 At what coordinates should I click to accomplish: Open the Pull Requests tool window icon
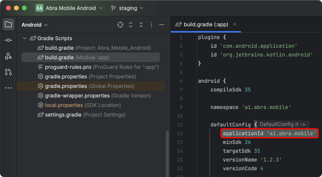pyautogui.click(x=8, y=72)
